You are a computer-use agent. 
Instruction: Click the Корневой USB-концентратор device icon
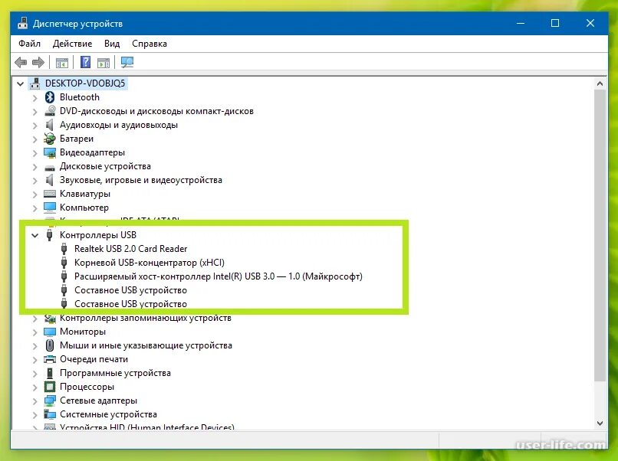tap(64, 263)
